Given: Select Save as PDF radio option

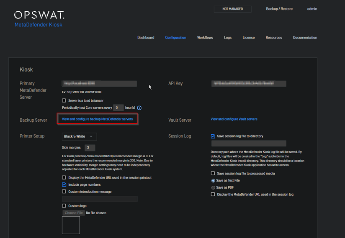Looking at the screenshot, I should pos(213,188).
